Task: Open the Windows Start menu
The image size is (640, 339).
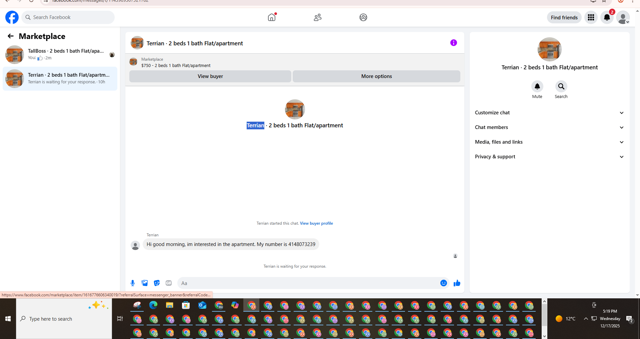Action: pos(8,319)
